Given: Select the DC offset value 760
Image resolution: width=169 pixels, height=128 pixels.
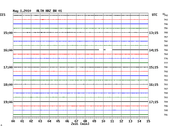Looking at the screenshot, I should click(x=166, y=41).
